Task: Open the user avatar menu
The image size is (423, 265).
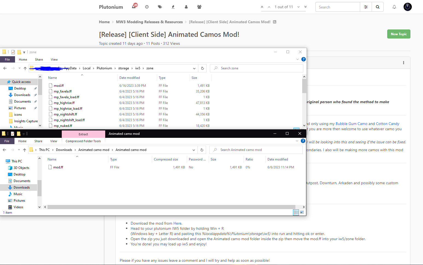Action: (x=408, y=7)
